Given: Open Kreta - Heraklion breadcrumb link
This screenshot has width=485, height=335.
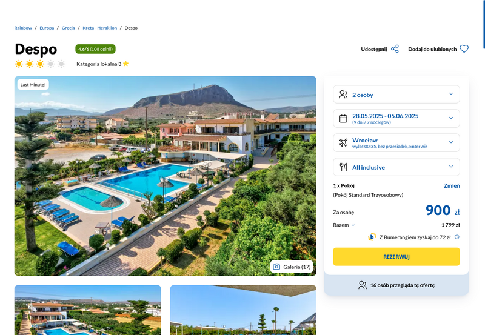Looking at the screenshot, I should 99,28.
